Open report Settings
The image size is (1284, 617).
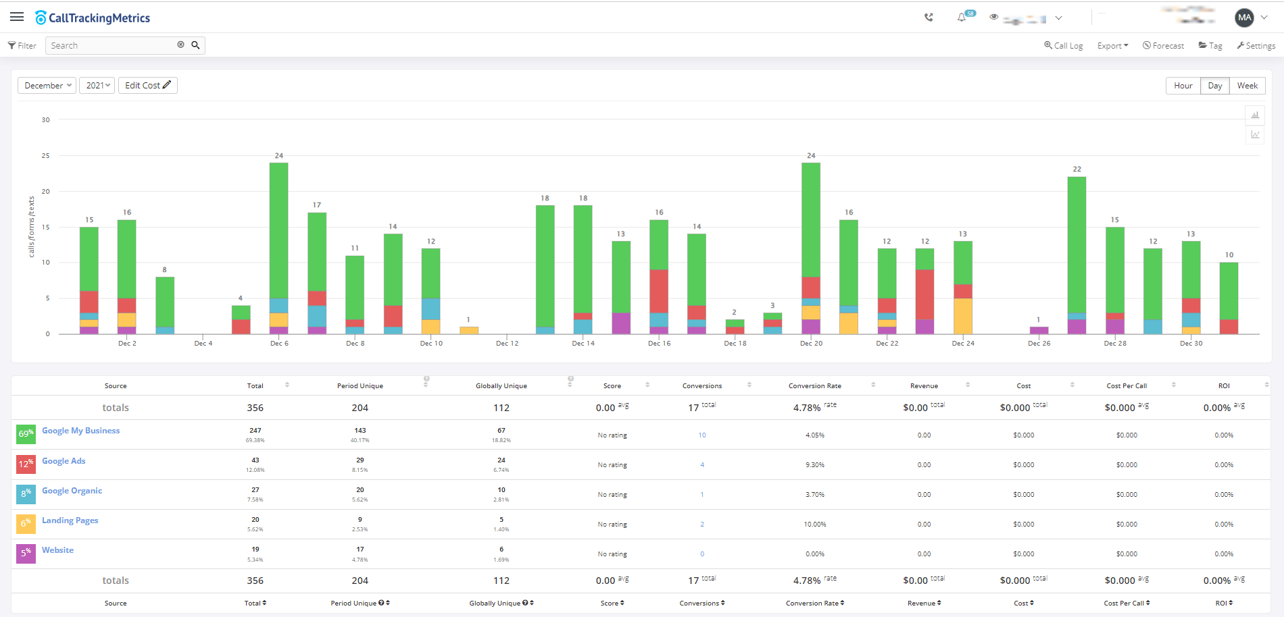(x=1256, y=45)
